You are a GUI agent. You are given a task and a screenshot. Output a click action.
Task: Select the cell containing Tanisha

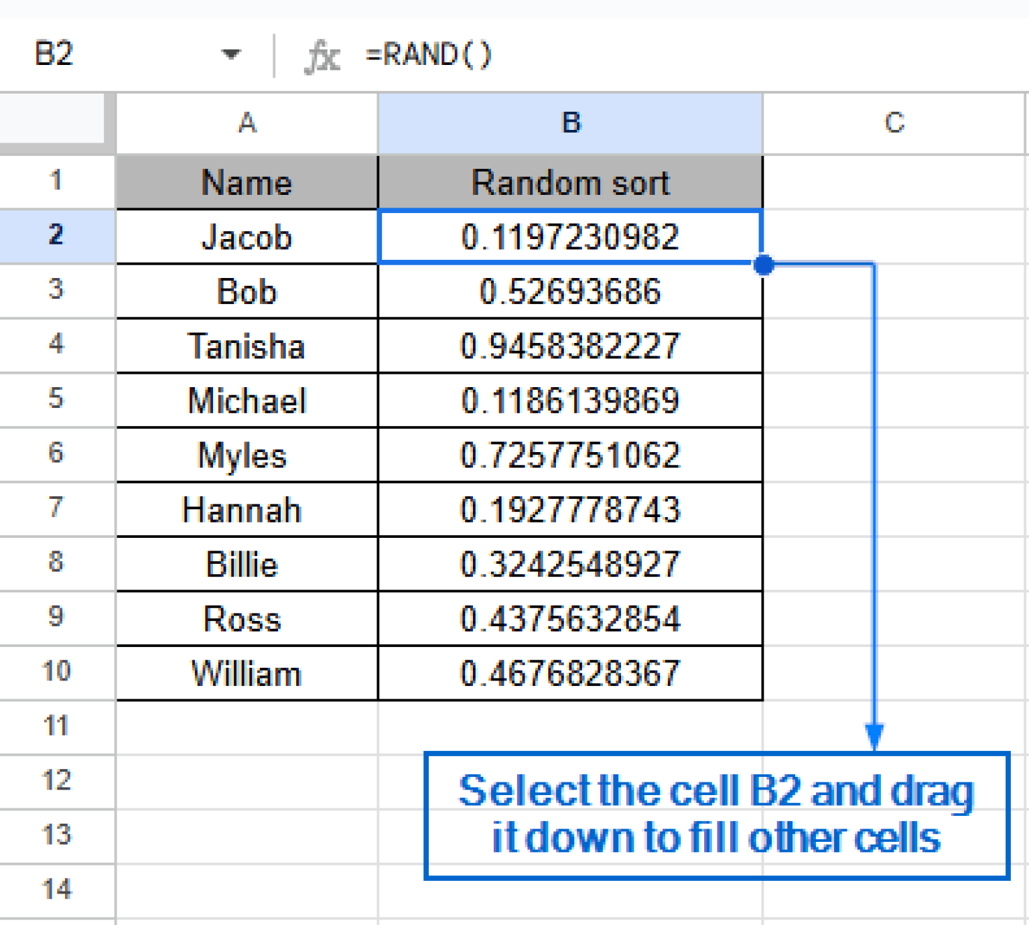[246, 345]
